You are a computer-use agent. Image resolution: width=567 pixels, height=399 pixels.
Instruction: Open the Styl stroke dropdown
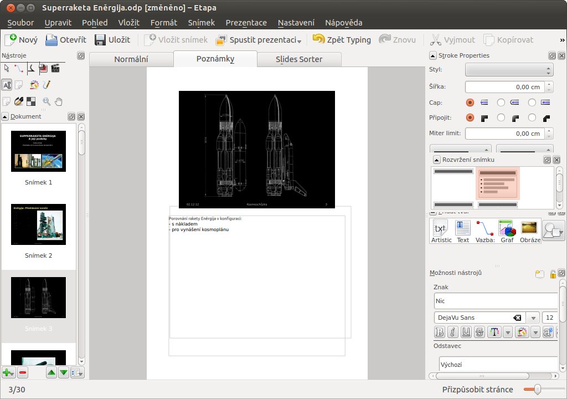(x=509, y=70)
